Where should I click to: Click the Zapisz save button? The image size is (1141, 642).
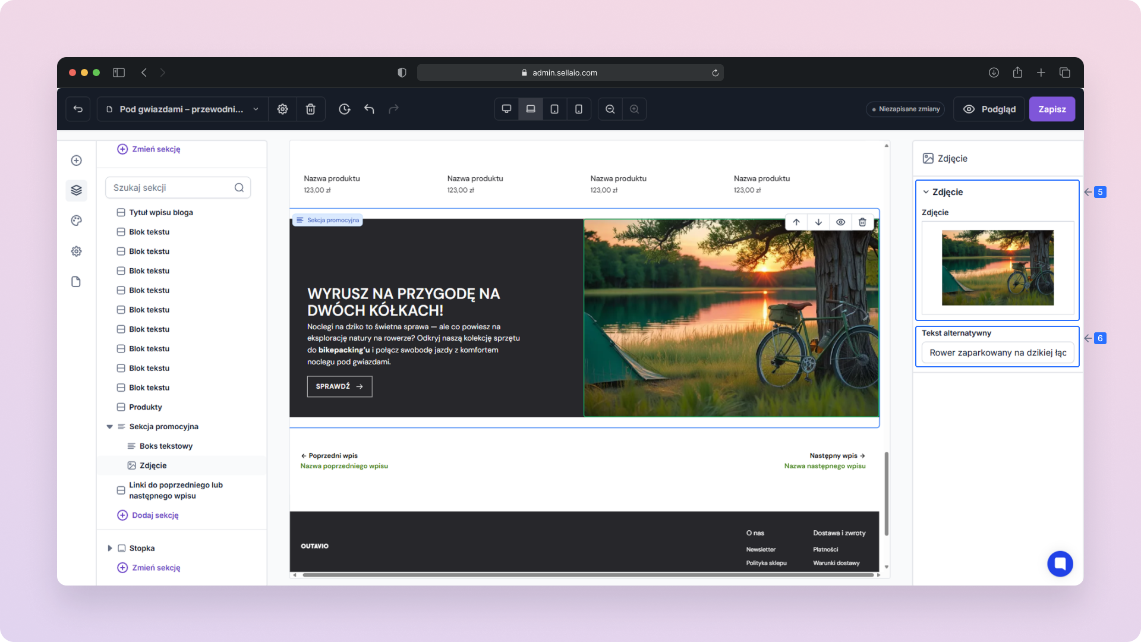coord(1051,109)
